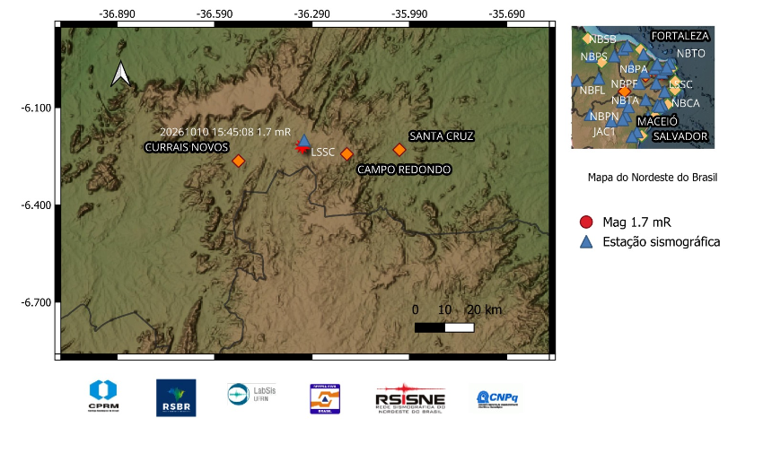
Task: Click 'JAC1' station label in inset map
Action: tap(604, 132)
